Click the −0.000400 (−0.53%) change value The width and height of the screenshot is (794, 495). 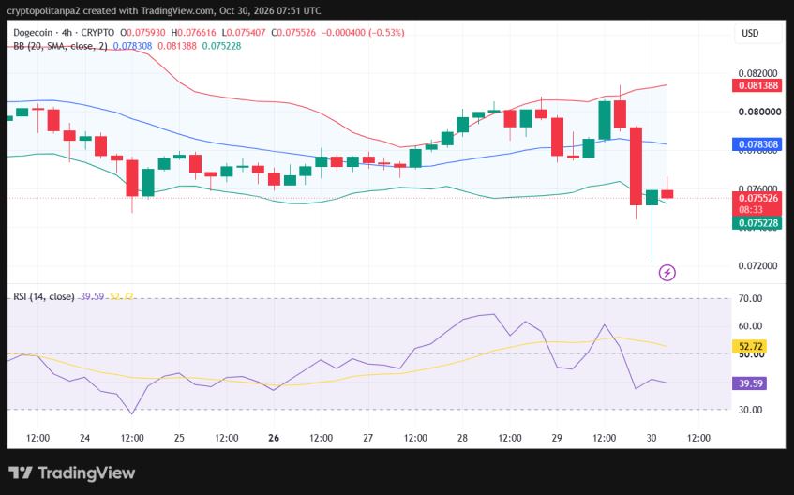tap(363, 33)
